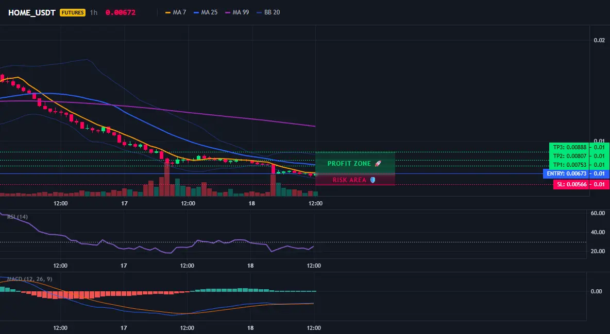Click the MACD (12, 26, 9) indicator label

(x=29, y=279)
